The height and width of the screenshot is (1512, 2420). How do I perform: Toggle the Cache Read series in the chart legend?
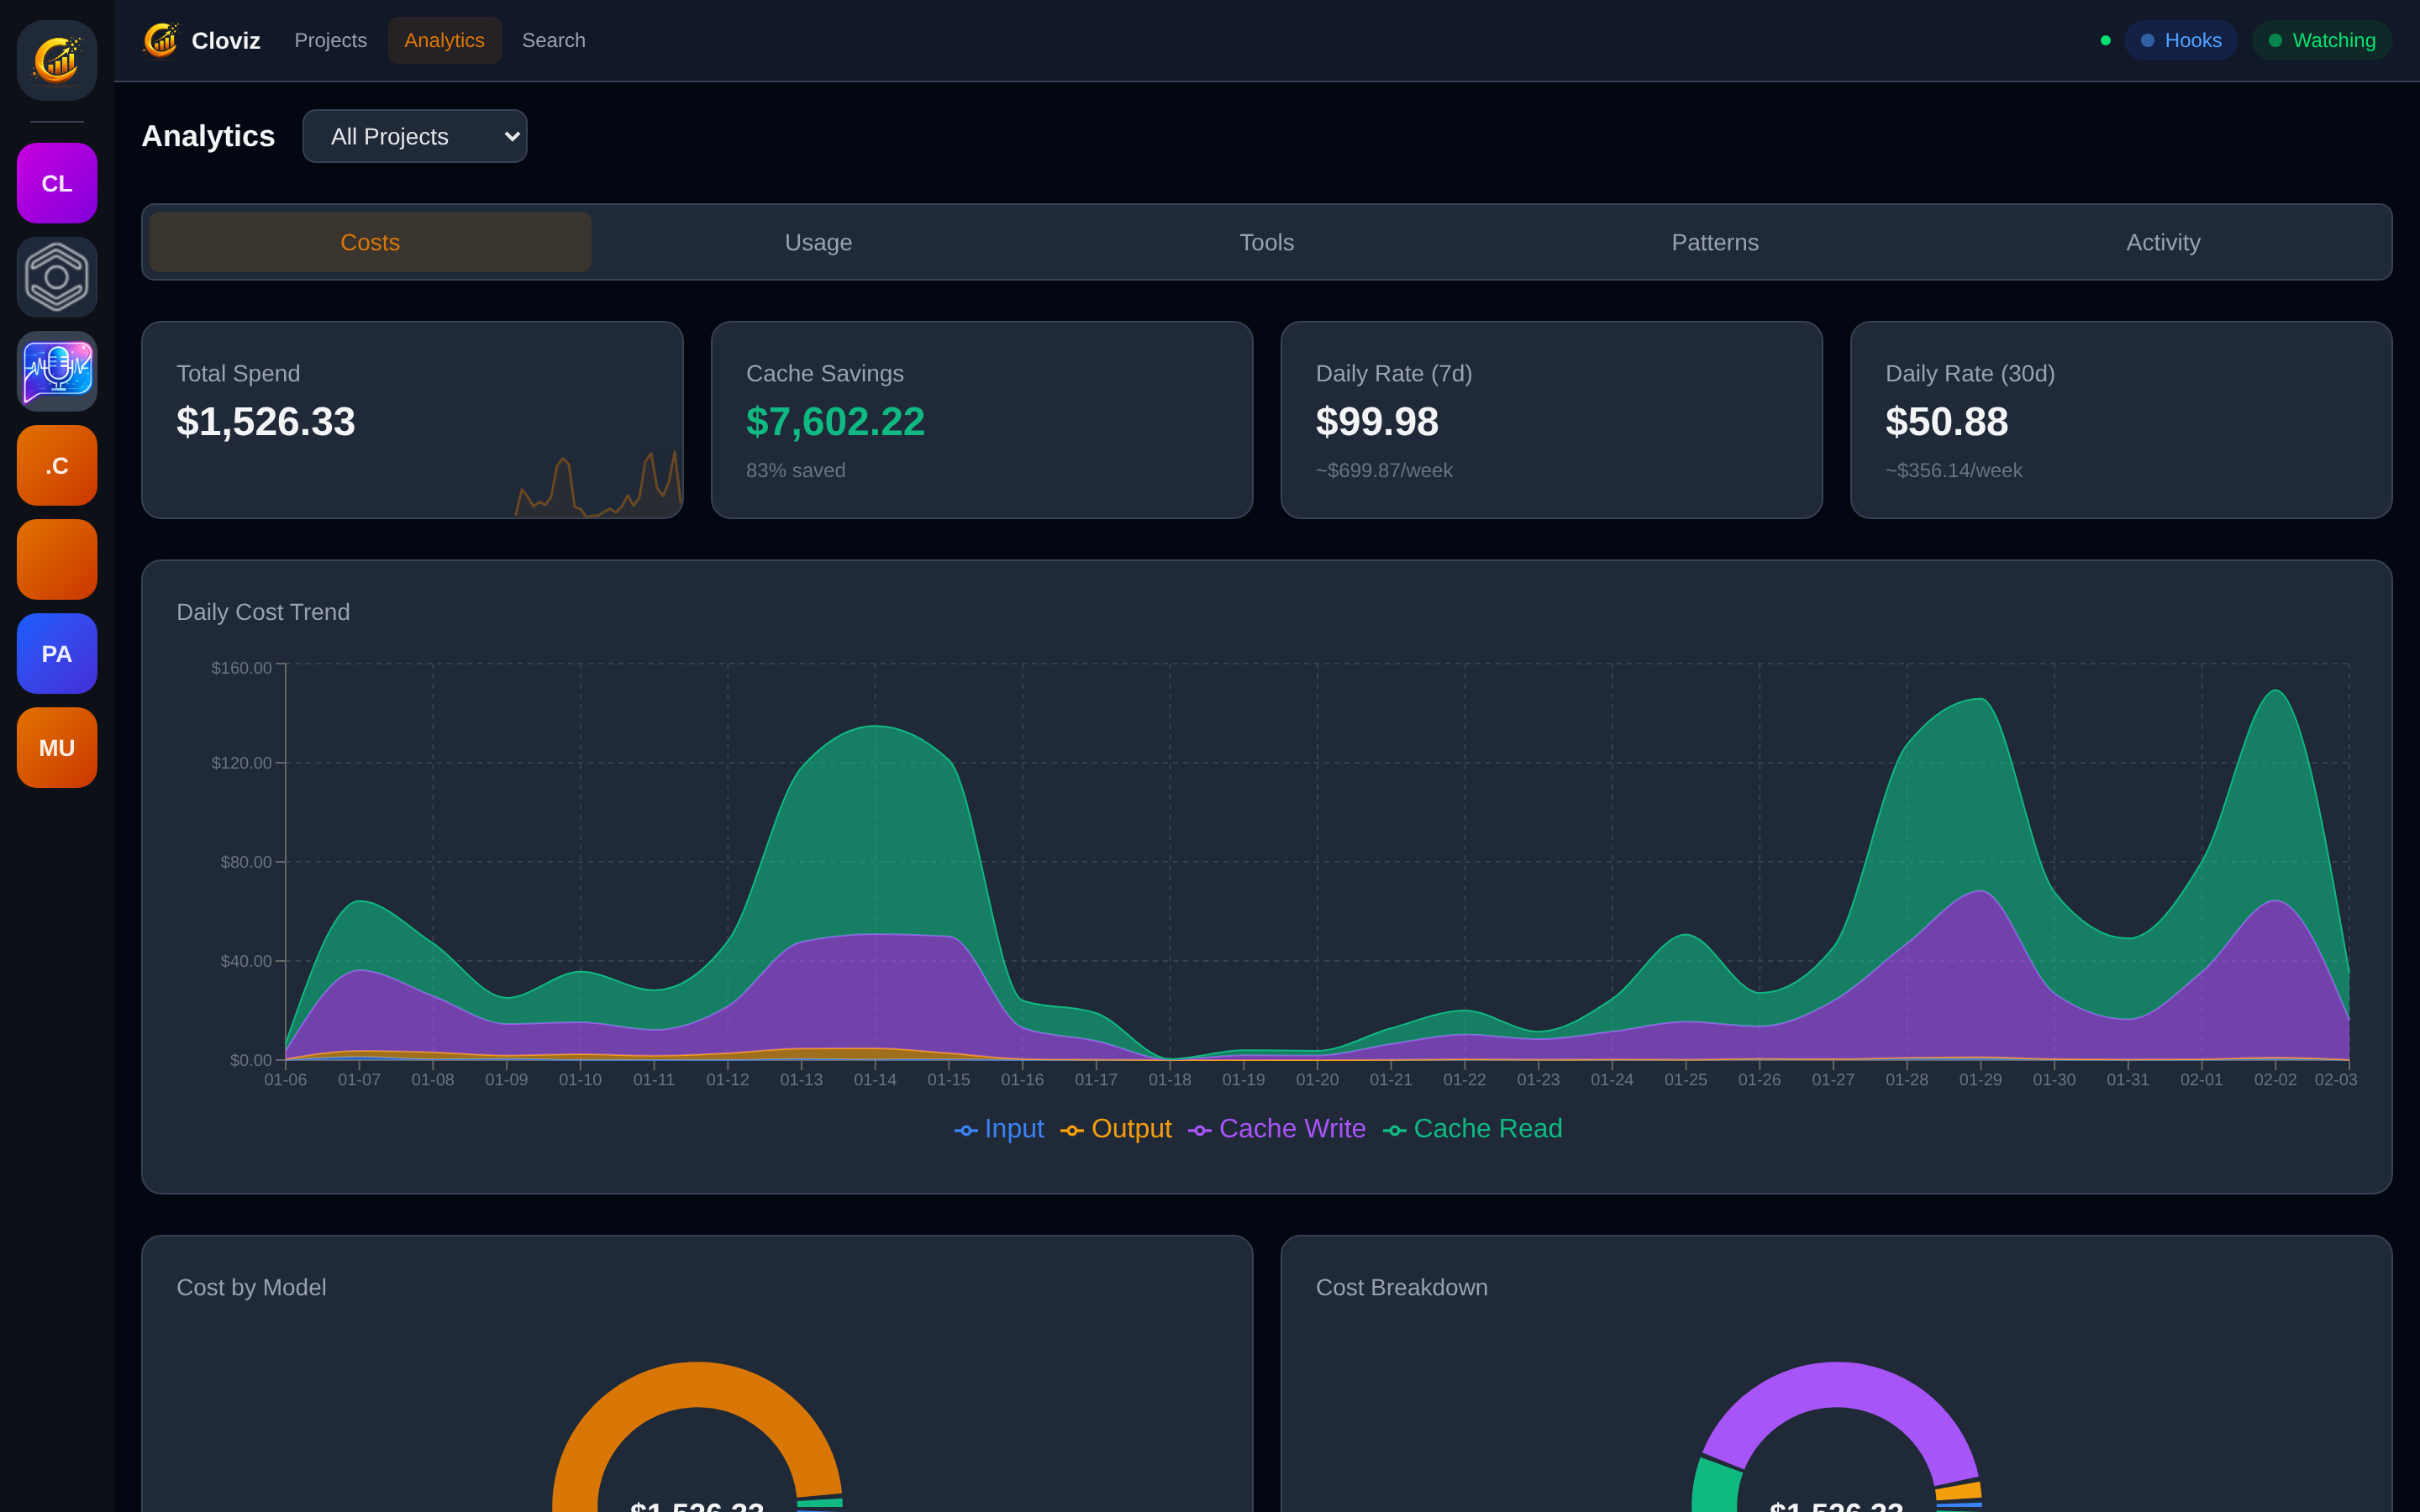point(1472,1128)
